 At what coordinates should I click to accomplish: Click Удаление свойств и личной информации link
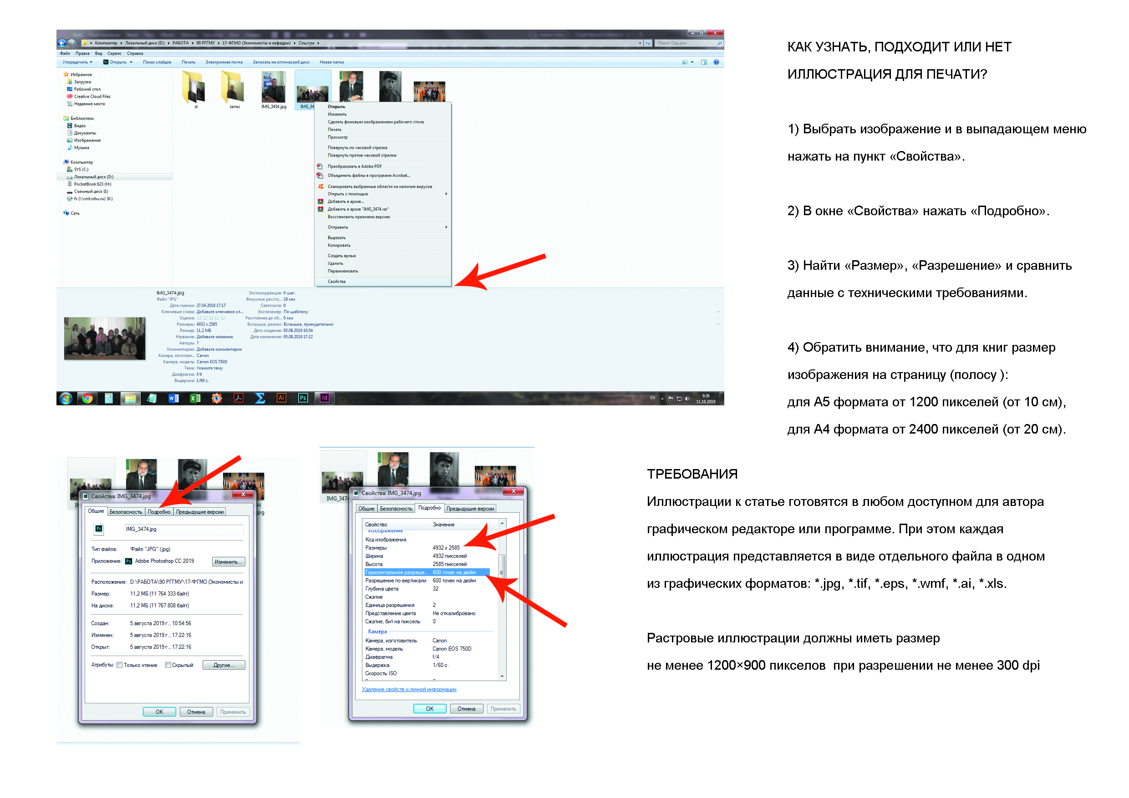(x=409, y=689)
